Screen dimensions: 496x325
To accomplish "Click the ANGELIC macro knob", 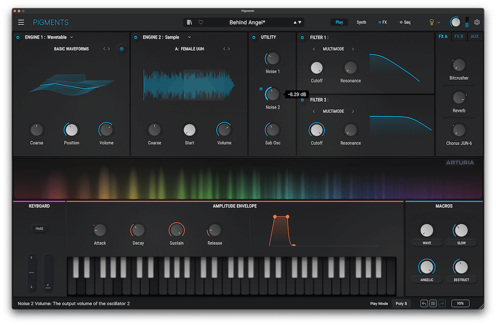I will [x=427, y=267].
